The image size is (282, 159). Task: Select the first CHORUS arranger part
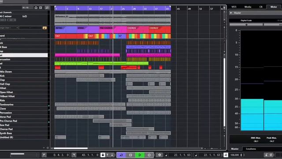coord(137,30)
